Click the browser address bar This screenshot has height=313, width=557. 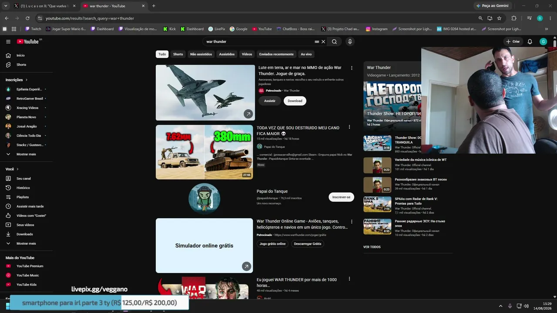pyautogui.click(x=257, y=18)
